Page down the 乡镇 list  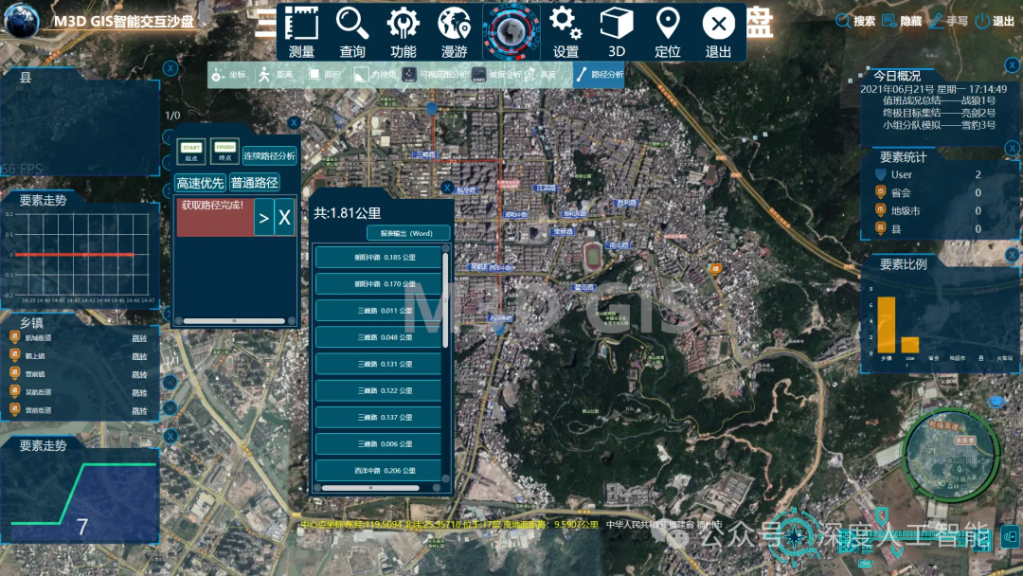[170, 408]
